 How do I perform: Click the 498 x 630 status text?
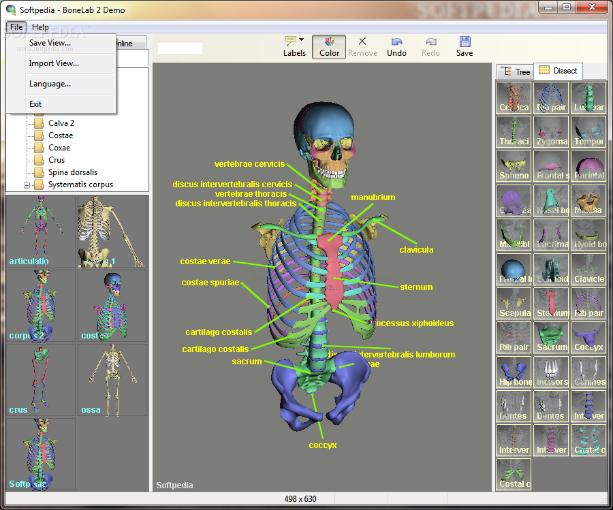point(300,499)
